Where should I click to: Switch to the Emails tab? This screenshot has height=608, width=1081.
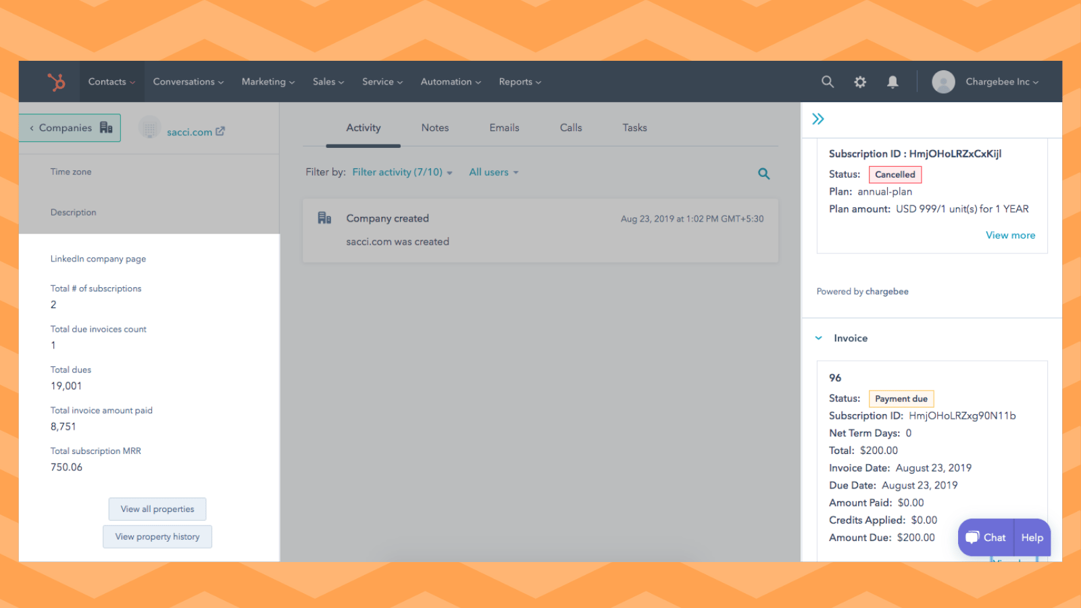[504, 128]
